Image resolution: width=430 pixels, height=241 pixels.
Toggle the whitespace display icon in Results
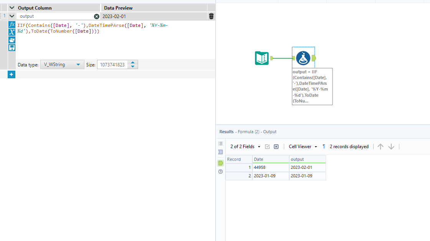323,146
